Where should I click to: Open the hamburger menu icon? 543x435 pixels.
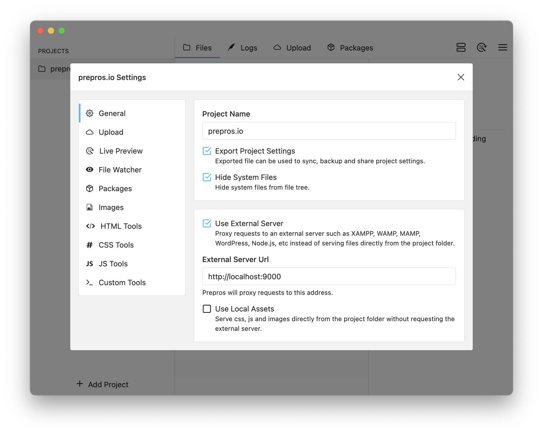pos(503,48)
